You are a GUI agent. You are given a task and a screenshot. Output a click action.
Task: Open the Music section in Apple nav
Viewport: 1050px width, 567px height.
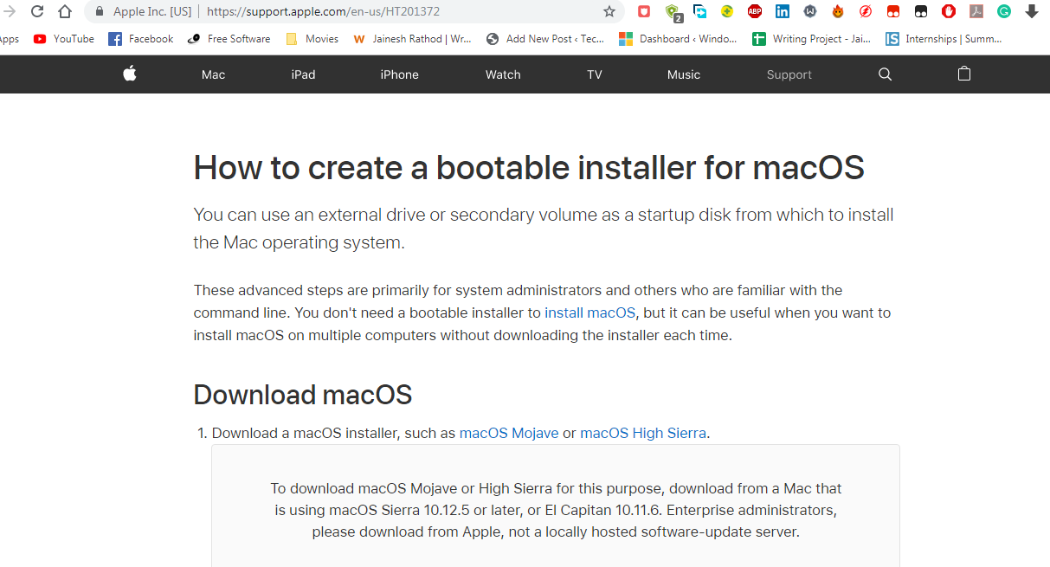pyautogui.click(x=684, y=74)
